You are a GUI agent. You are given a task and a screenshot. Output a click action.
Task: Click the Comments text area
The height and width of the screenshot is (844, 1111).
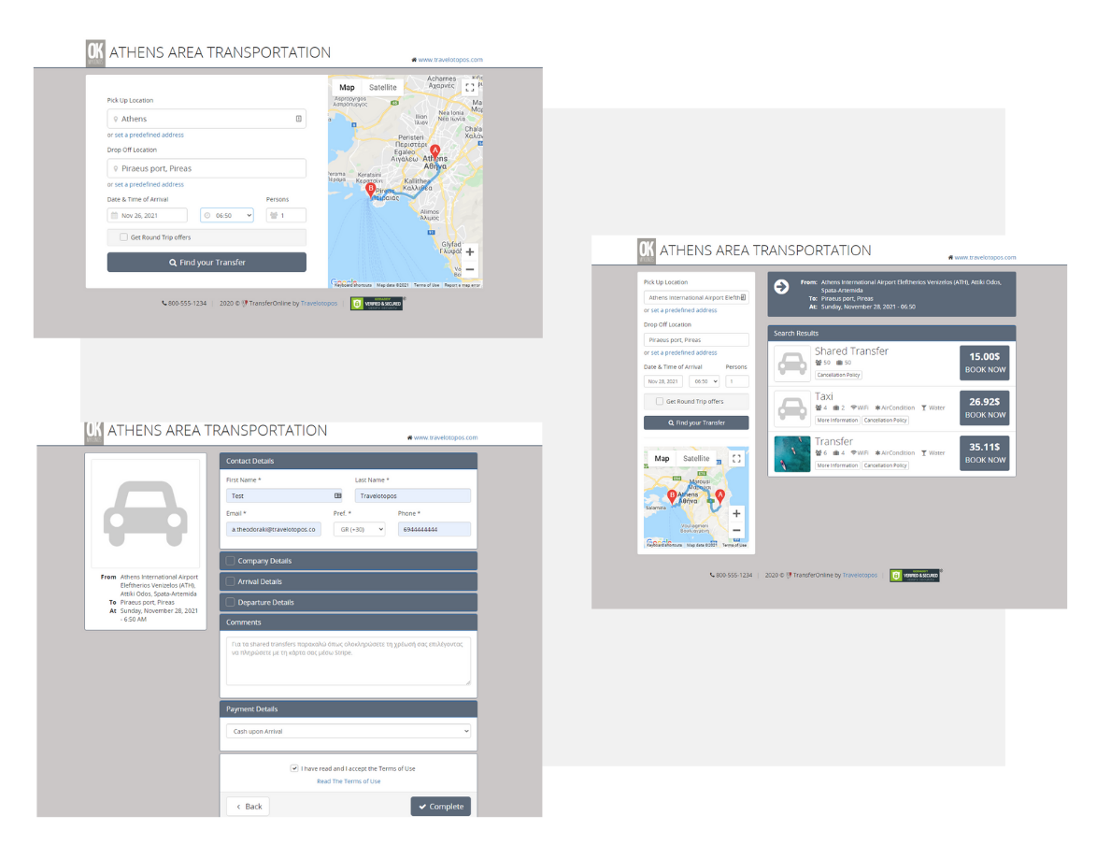click(348, 661)
